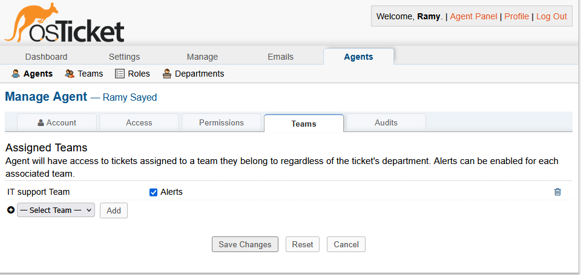This screenshot has height=275, width=581.
Task: Open the Settings menu
Action: coord(124,57)
